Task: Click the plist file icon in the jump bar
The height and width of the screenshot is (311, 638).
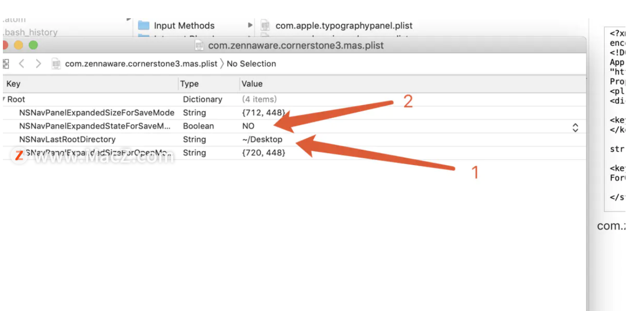Action: (x=56, y=64)
